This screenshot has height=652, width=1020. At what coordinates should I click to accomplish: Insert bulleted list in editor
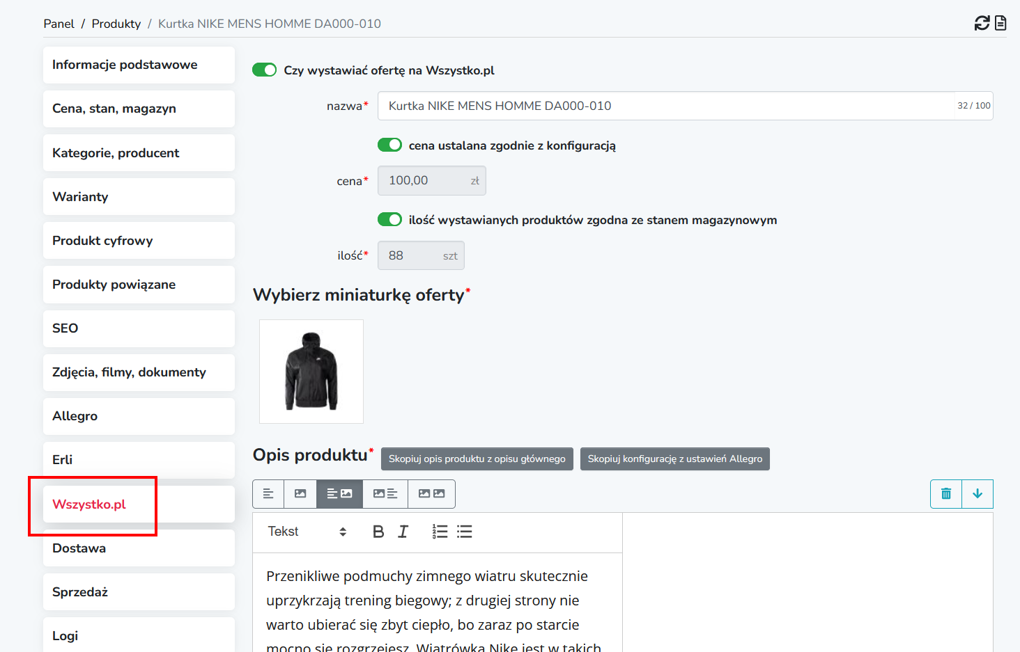pos(465,532)
